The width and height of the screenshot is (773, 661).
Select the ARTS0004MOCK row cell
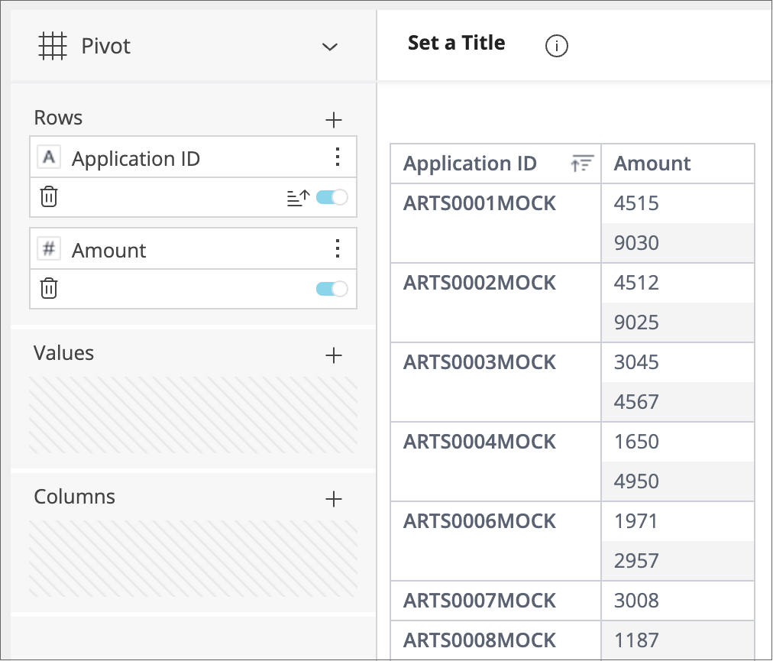coord(480,442)
